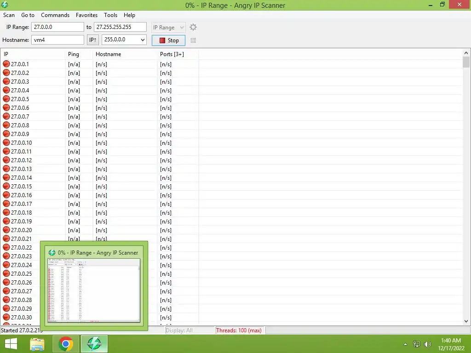This screenshot has height=353, width=471.
Task: Sort by the Ports [3+] column header
Action: [178, 54]
